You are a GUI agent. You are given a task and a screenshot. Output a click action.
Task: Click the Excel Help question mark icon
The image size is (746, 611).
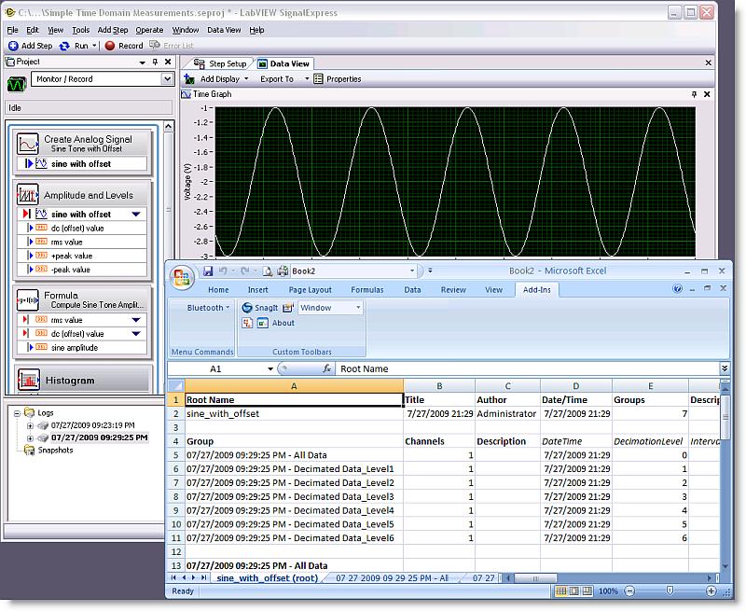point(678,290)
